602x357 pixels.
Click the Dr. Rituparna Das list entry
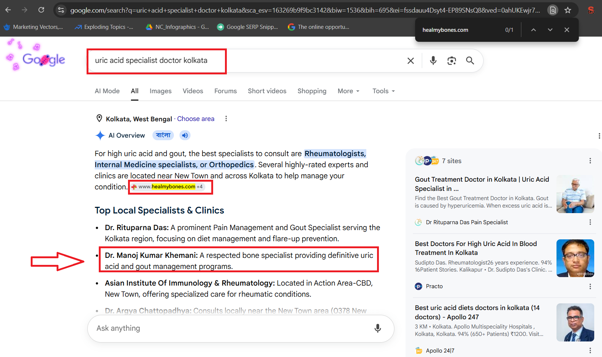tap(242, 233)
